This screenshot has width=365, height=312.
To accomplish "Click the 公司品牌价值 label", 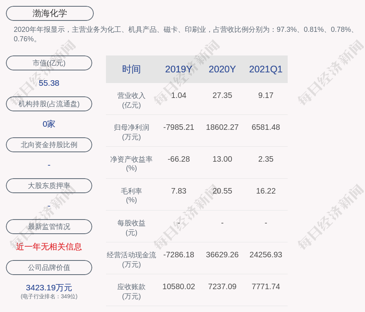I will point(49,268).
